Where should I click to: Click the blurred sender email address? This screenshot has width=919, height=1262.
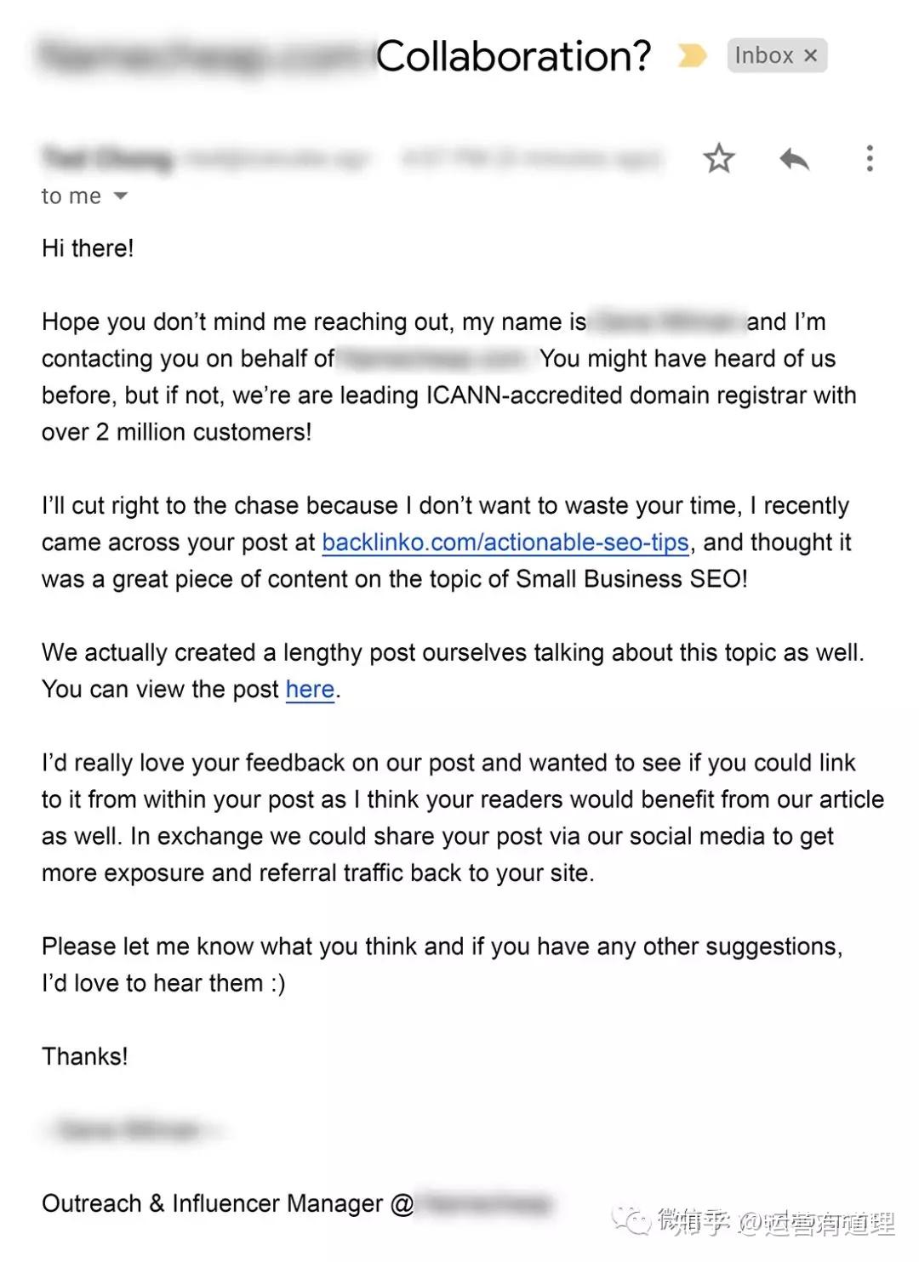click(x=277, y=158)
